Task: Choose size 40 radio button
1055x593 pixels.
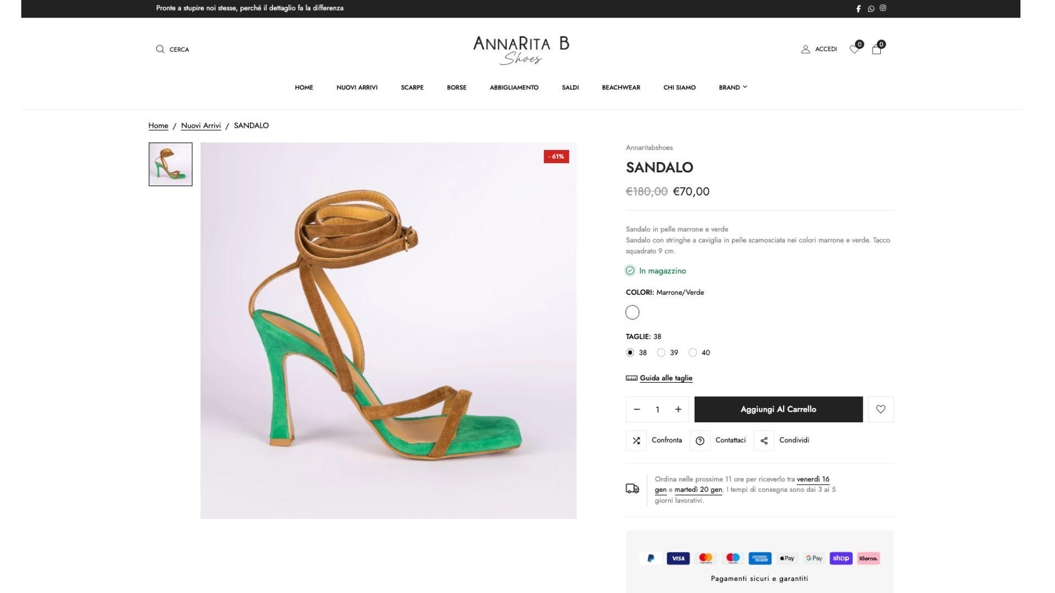Action: pos(693,353)
